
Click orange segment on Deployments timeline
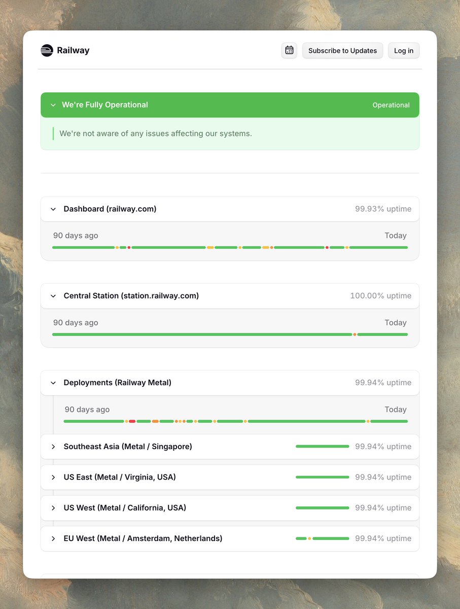(x=155, y=421)
